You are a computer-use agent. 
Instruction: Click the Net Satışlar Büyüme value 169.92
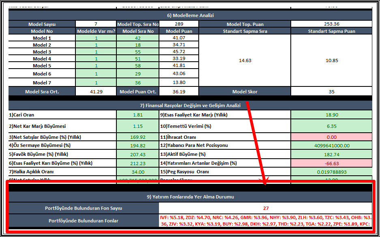138,137
